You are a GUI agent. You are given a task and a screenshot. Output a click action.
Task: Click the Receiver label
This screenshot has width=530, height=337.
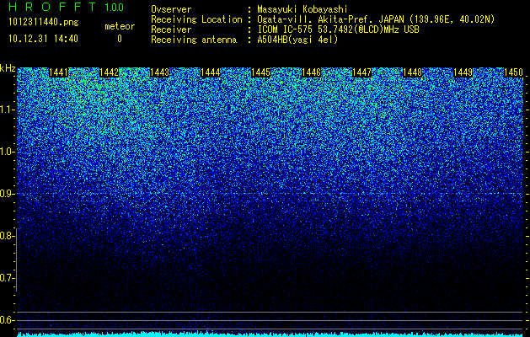pos(171,29)
